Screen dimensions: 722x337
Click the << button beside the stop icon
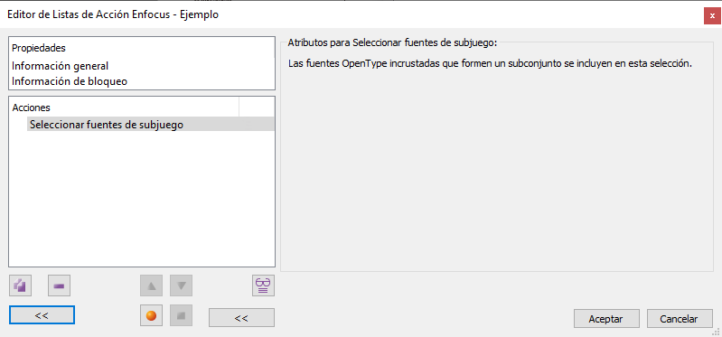coord(241,318)
